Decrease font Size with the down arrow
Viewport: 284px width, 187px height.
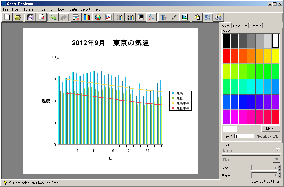coord(279,169)
